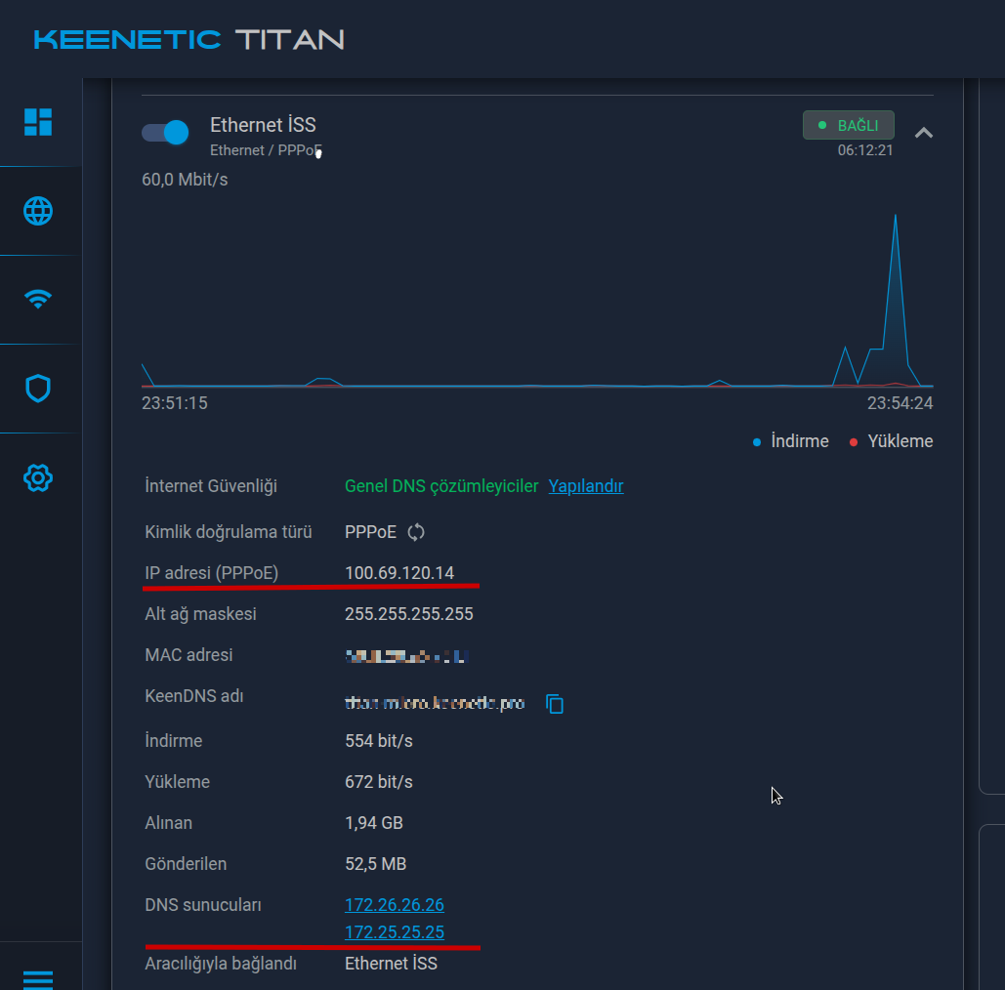Image resolution: width=1005 pixels, height=990 pixels.
Task: Open the Wi-Fi network section icon
Action: pyautogui.click(x=38, y=299)
